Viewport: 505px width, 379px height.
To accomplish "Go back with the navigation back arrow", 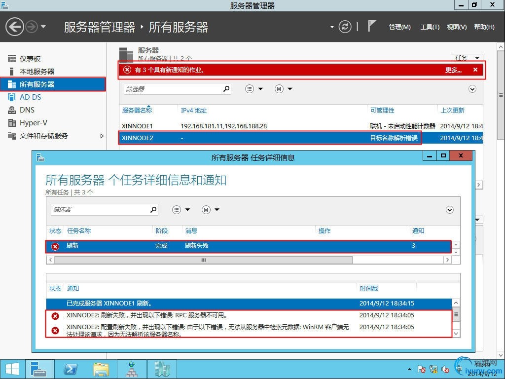I will coord(14,27).
